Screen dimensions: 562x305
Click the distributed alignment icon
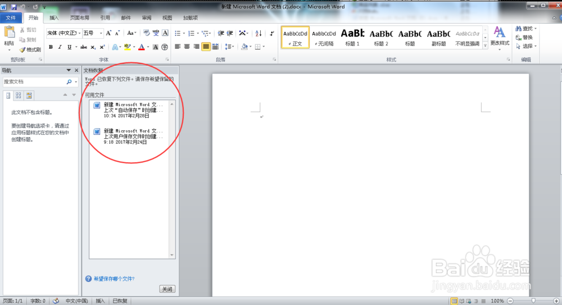215,47
